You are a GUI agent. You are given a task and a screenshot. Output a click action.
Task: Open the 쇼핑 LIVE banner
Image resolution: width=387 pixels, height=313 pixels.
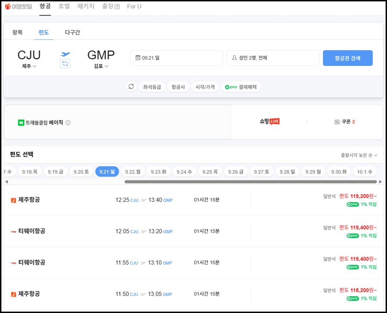pyautogui.click(x=270, y=122)
